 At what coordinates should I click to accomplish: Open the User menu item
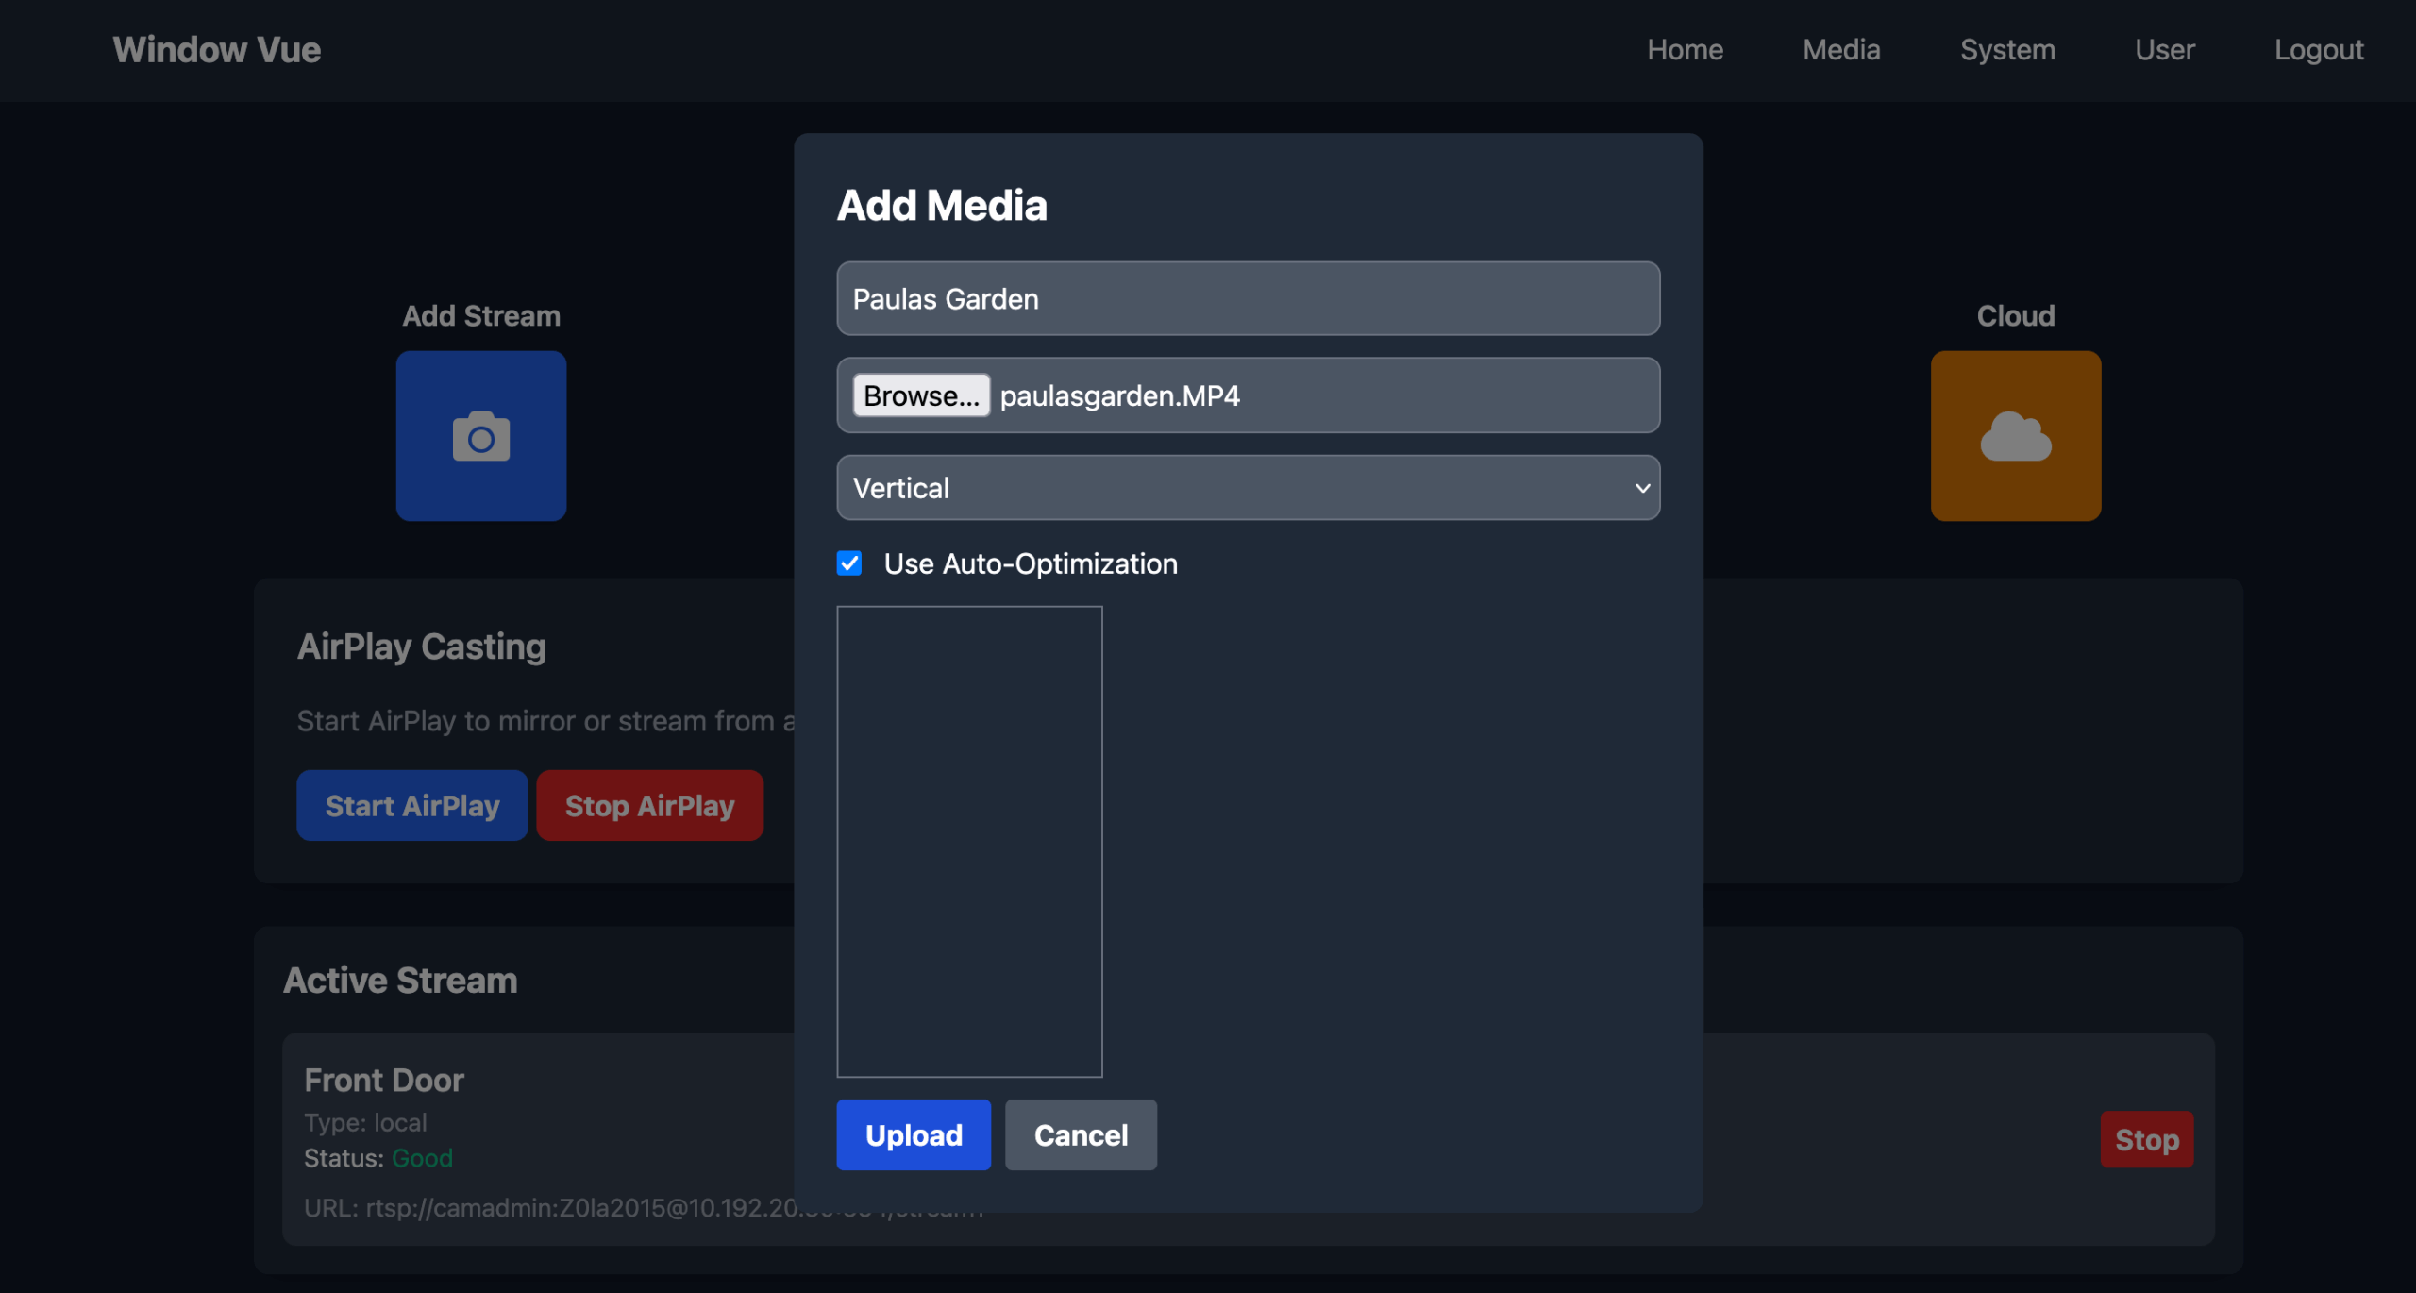[2164, 50]
